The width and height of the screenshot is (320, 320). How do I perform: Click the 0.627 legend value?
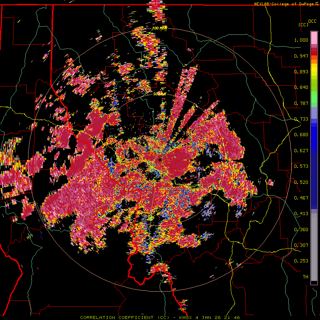pyautogui.click(x=301, y=151)
